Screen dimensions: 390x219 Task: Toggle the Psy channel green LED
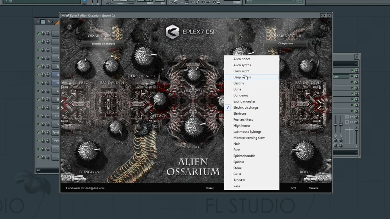[38, 141]
